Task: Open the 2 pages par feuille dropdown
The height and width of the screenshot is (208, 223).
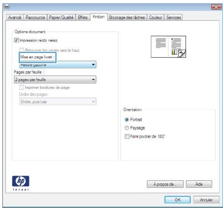Action: (55, 79)
